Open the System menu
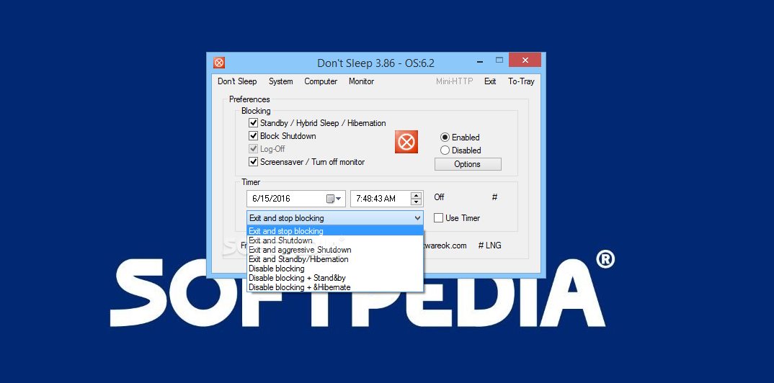Viewport: 774px width, 383px height. click(x=281, y=81)
